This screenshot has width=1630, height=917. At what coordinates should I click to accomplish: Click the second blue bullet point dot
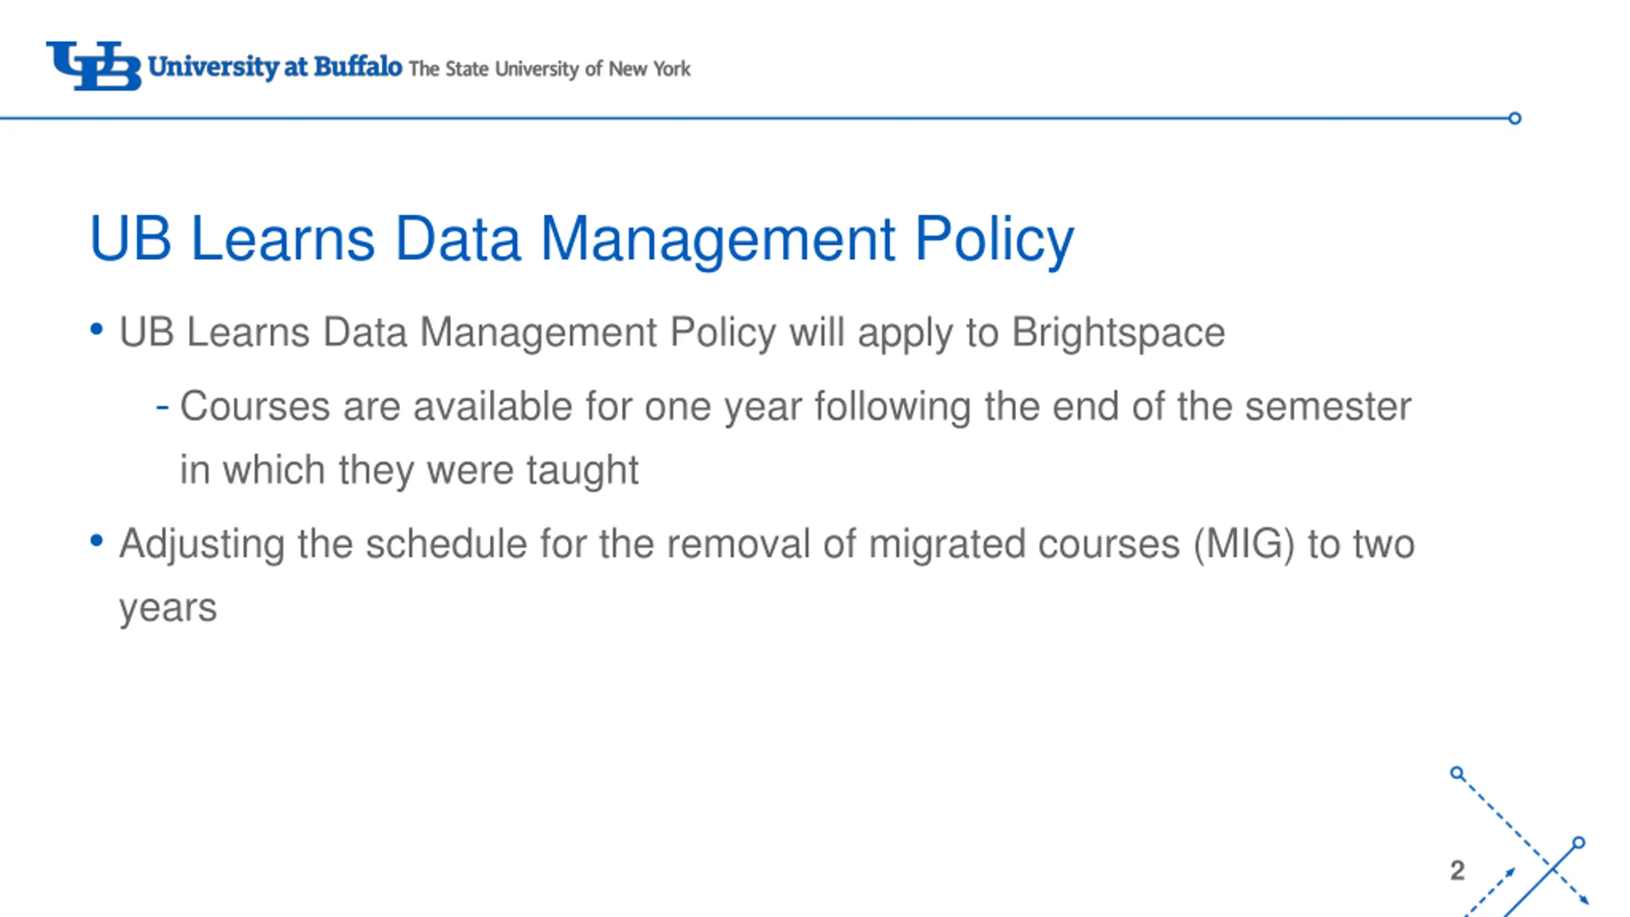(96, 541)
